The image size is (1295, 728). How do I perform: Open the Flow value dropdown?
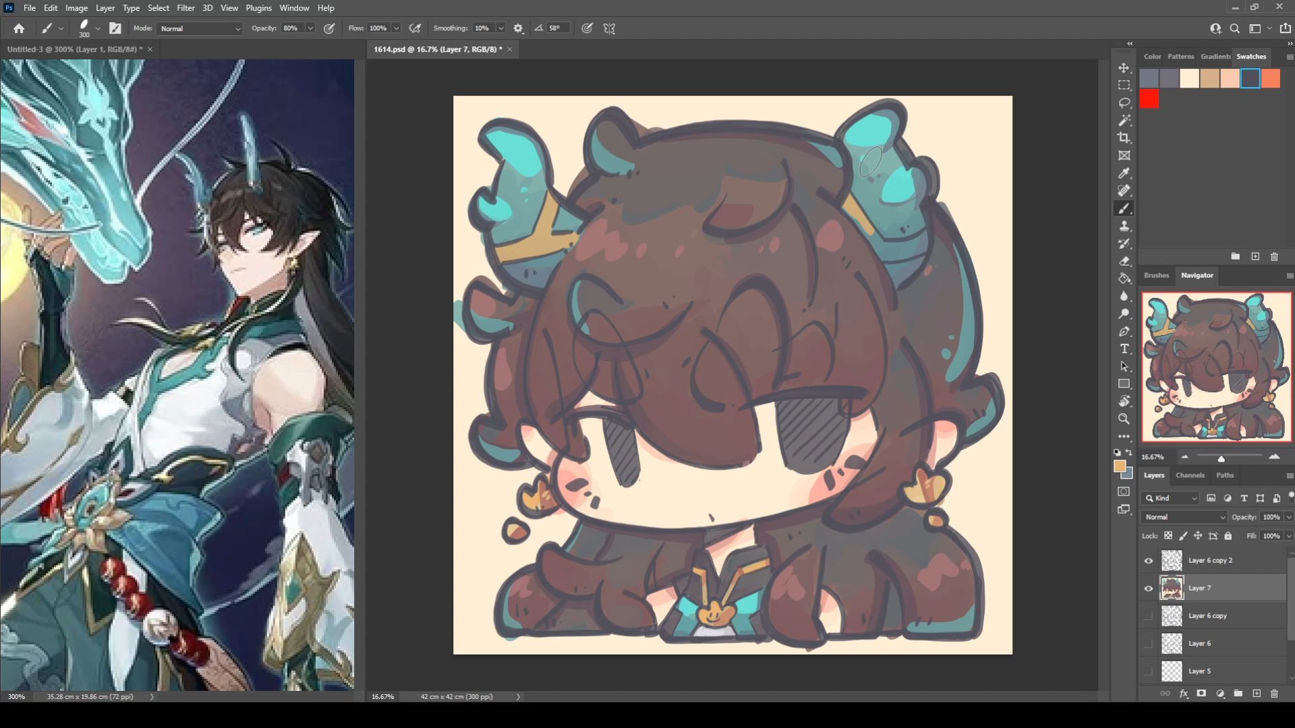click(x=397, y=28)
